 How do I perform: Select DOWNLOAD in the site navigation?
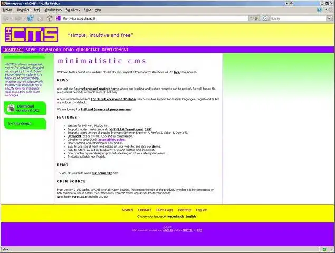(x=50, y=50)
